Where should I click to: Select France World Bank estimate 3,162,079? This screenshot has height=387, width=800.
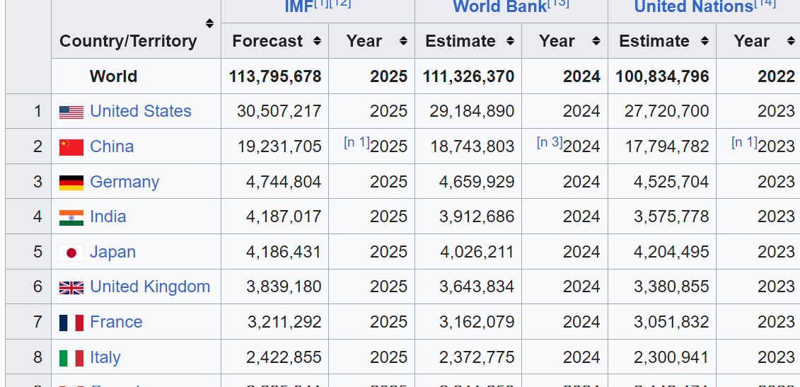click(477, 322)
